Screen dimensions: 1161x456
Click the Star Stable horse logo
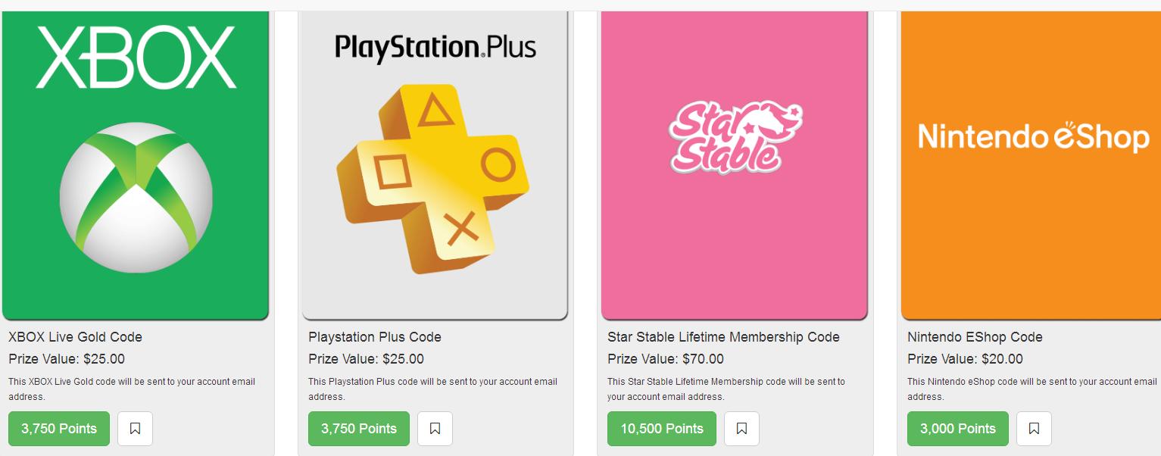[x=735, y=139]
